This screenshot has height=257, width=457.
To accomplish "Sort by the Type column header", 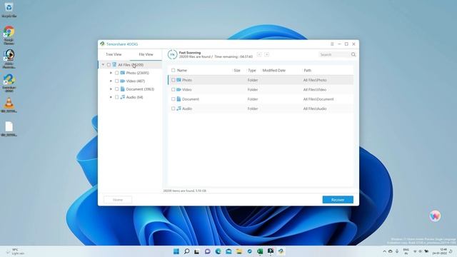I will point(252,70).
